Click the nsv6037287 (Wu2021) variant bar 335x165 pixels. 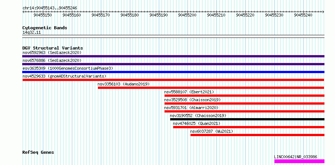[x=257, y=135]
